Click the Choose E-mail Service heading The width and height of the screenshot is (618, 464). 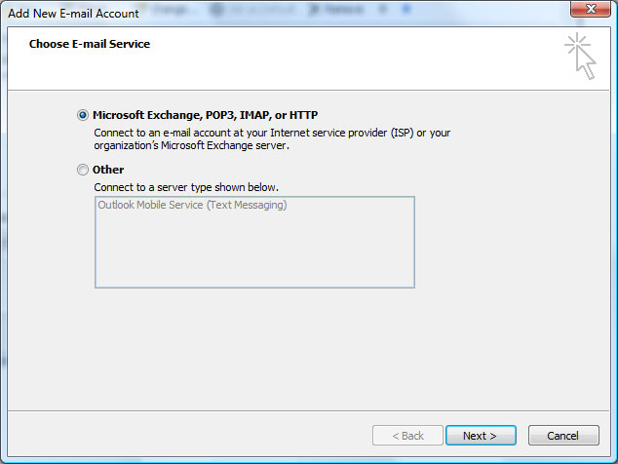coord(90,44)
